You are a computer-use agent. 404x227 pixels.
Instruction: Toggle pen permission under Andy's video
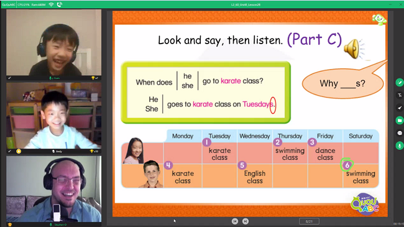(9, 151)
